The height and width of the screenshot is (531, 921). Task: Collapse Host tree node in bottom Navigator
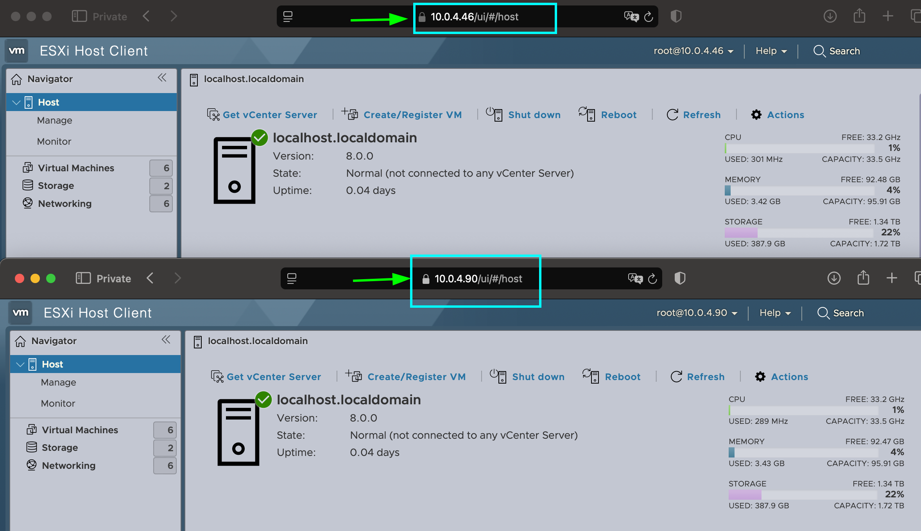[20, 364]
